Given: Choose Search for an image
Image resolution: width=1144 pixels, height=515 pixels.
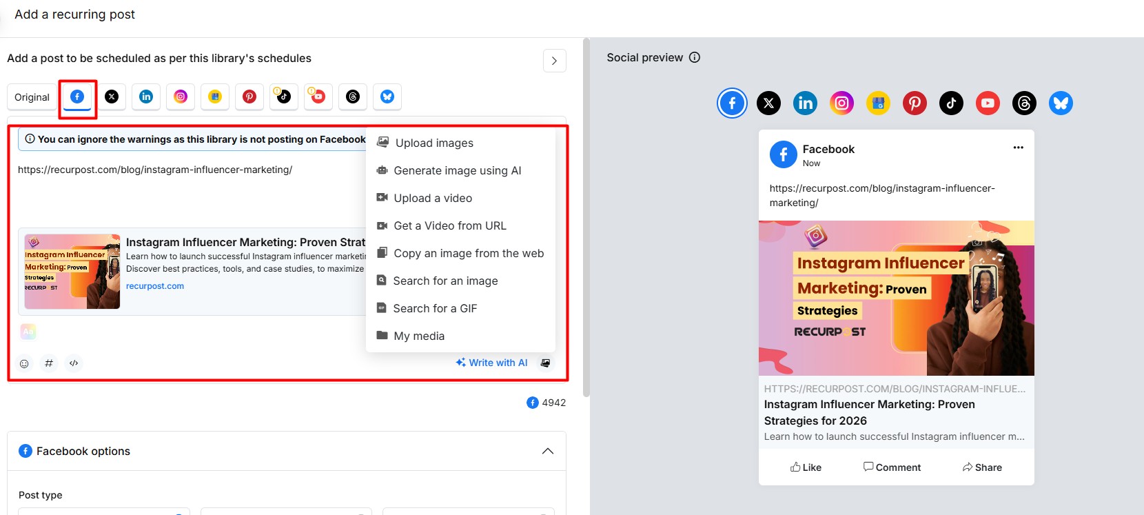Looking at the screenshot, I should tap(460, 281).
